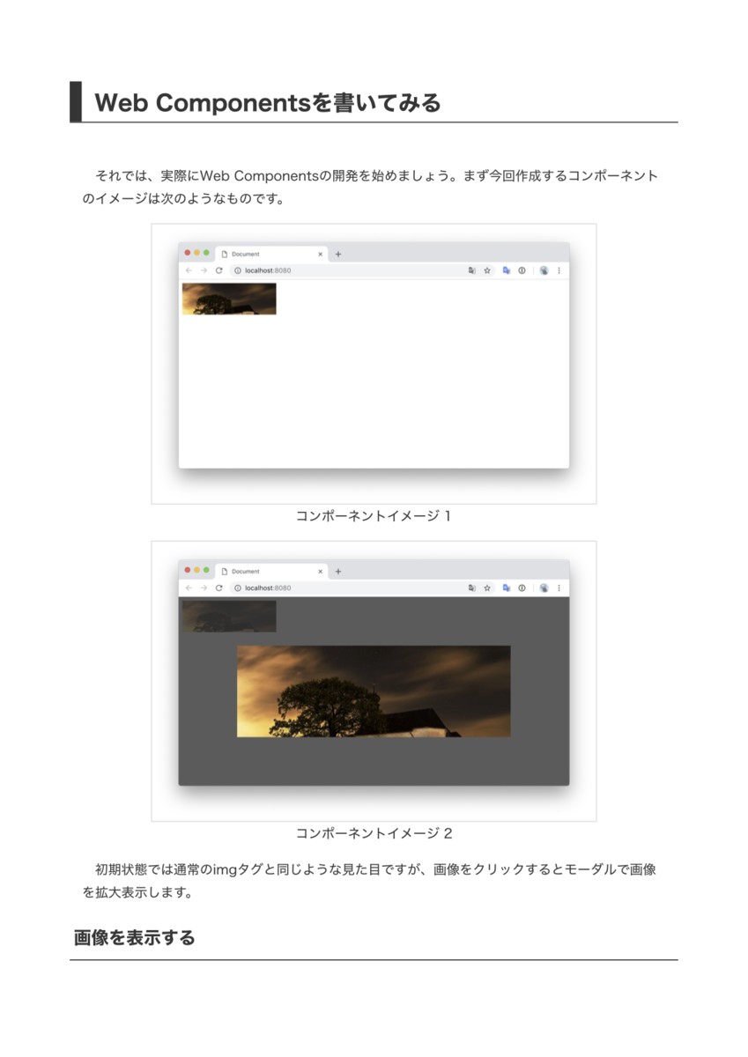The image size is (748, 1057).
Task: Click the profile avatar icon in the toolbar
Action: [x=544, y=270]
